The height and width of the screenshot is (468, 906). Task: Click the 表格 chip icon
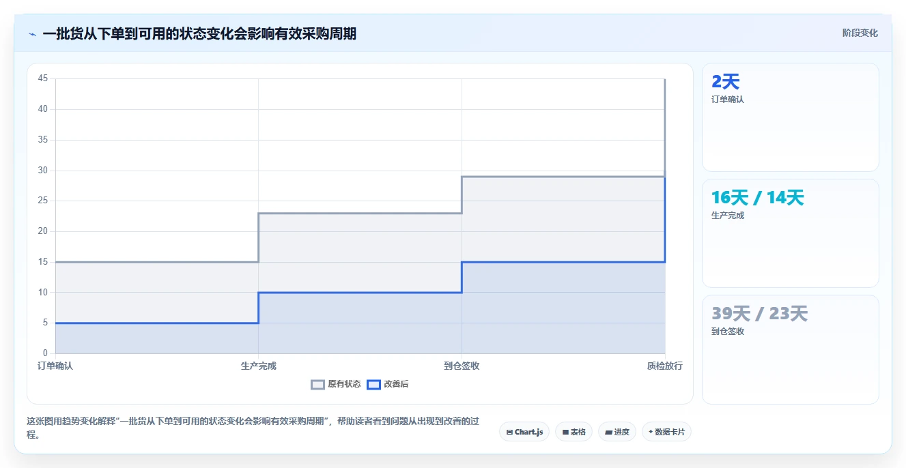565,432
